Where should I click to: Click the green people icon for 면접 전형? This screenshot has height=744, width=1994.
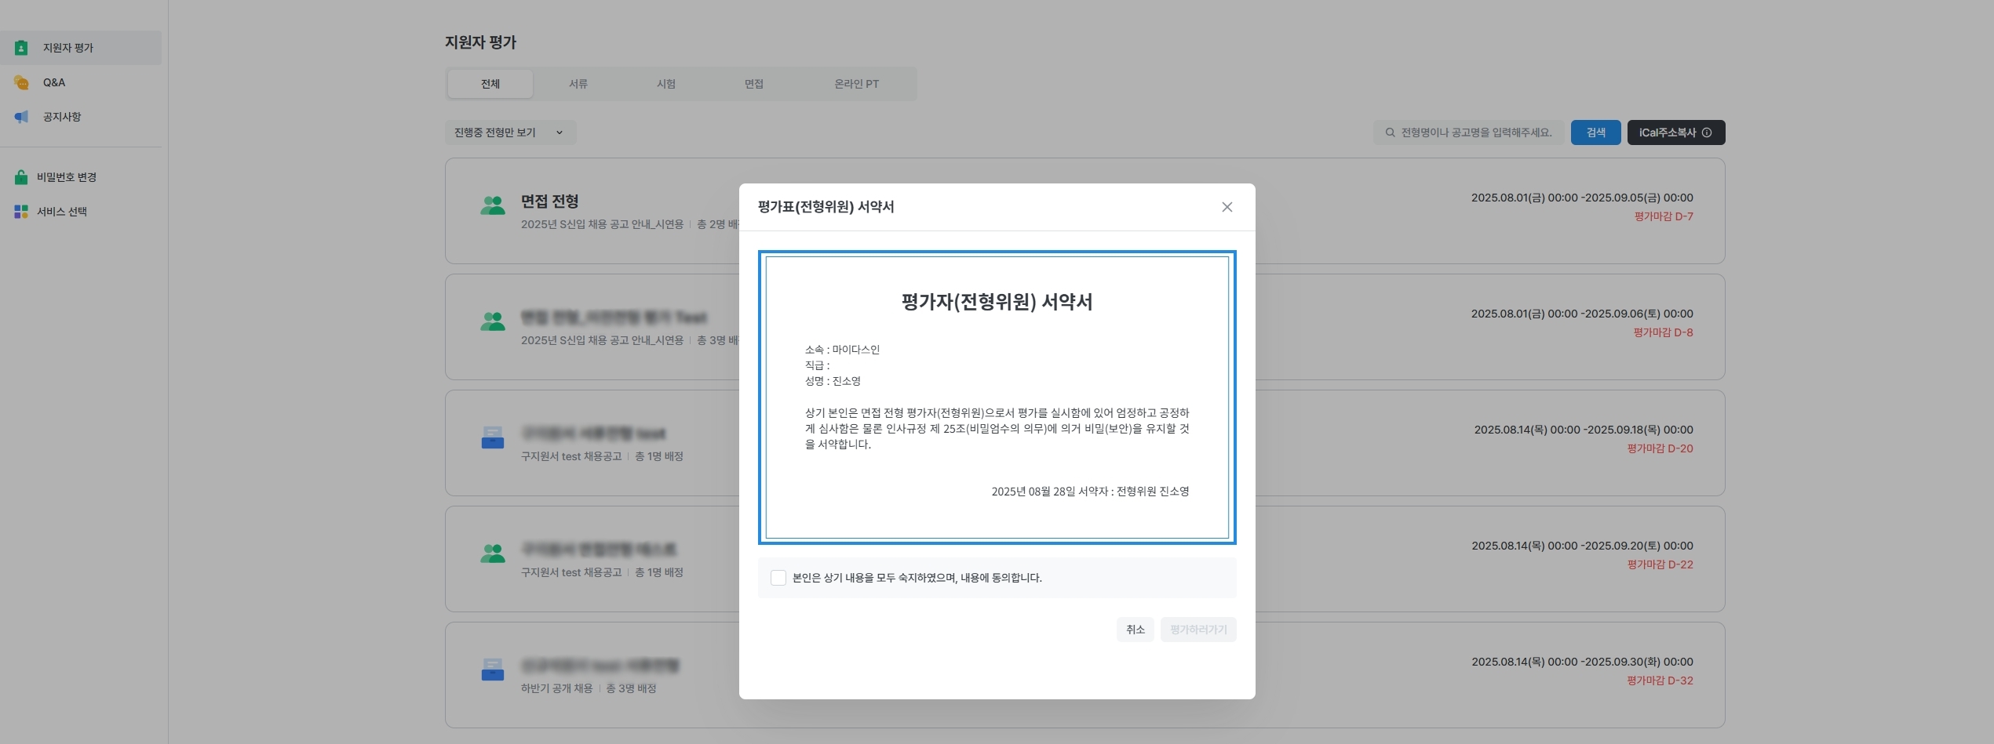click(493, 205)
